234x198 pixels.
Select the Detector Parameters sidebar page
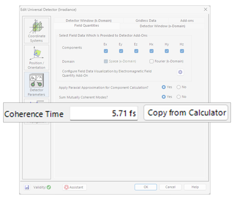36,84
